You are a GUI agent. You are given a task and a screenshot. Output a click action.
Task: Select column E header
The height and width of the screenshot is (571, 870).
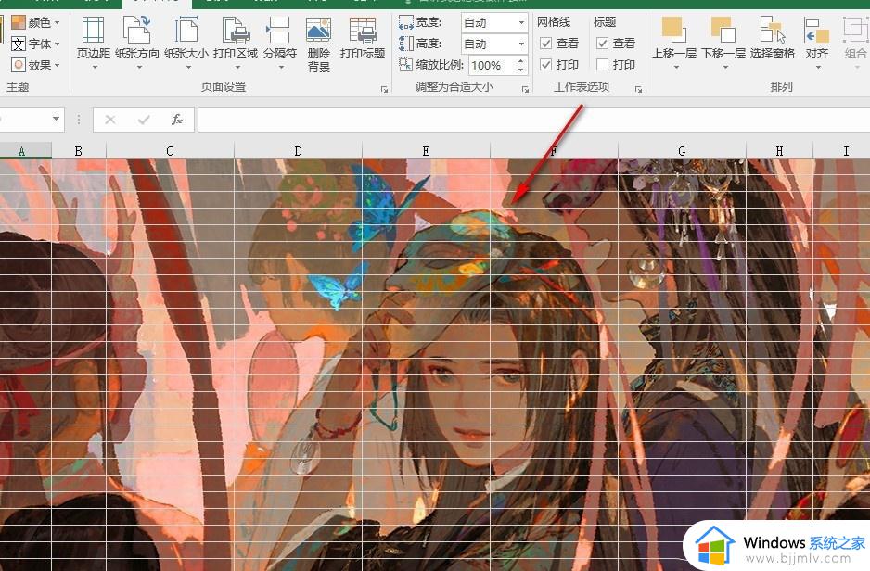click(426, 151)
